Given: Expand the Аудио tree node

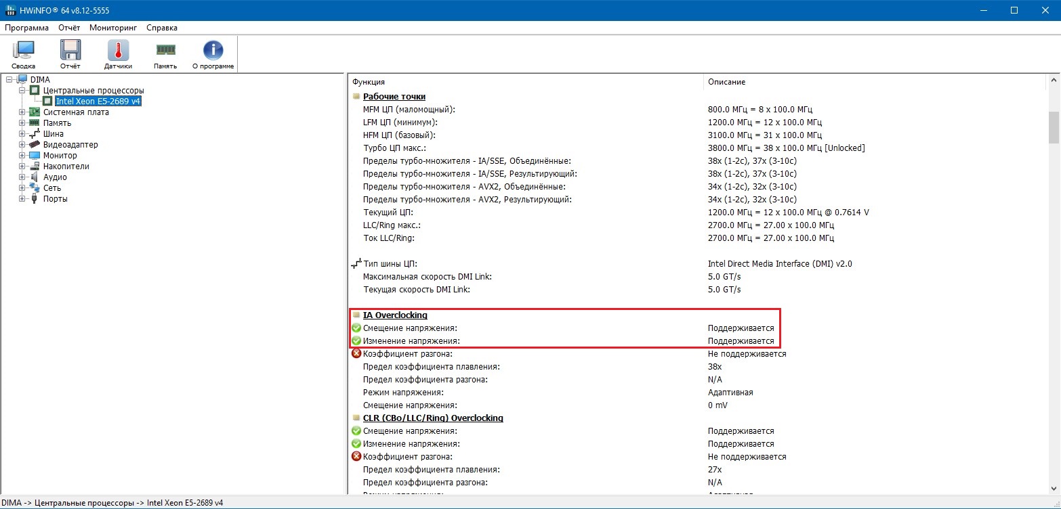Looking at the screenshot, I should click(22, 177).
